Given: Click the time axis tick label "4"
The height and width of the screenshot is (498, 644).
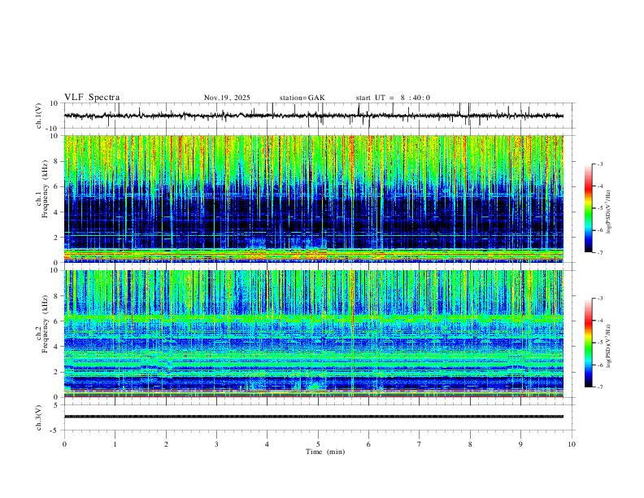Looking at the screenshot, I should [x=267, y=444].
